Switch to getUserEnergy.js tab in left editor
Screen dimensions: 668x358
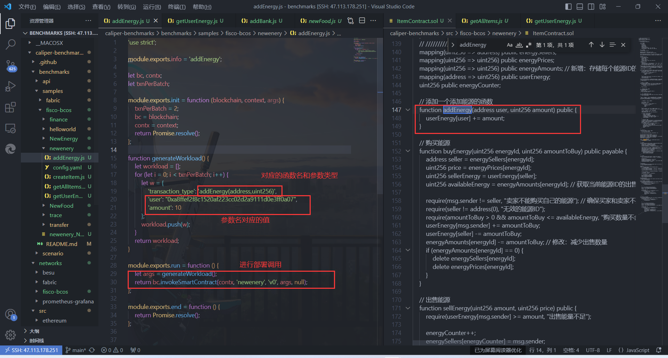(196, 21)
